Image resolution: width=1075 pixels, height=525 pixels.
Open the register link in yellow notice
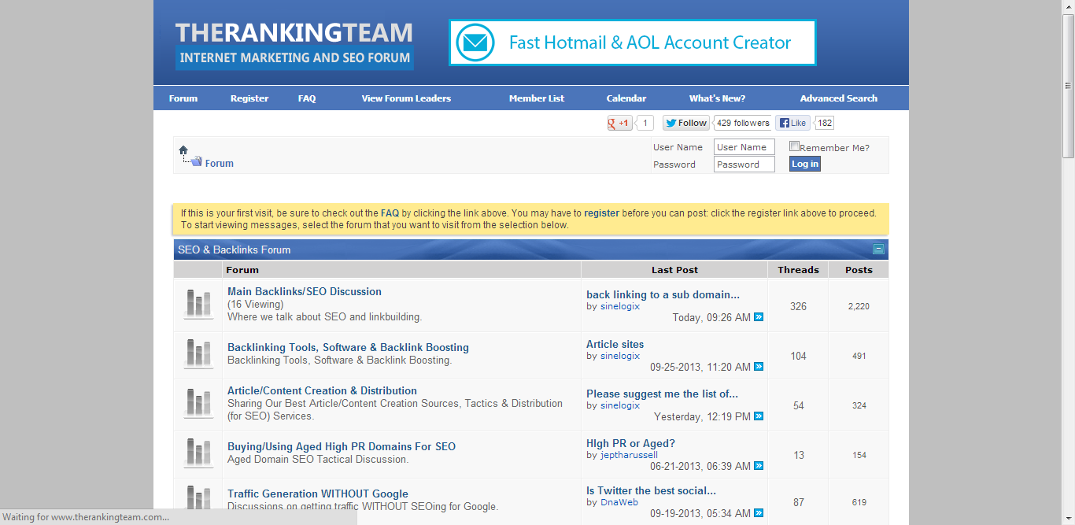pos(601,213)
